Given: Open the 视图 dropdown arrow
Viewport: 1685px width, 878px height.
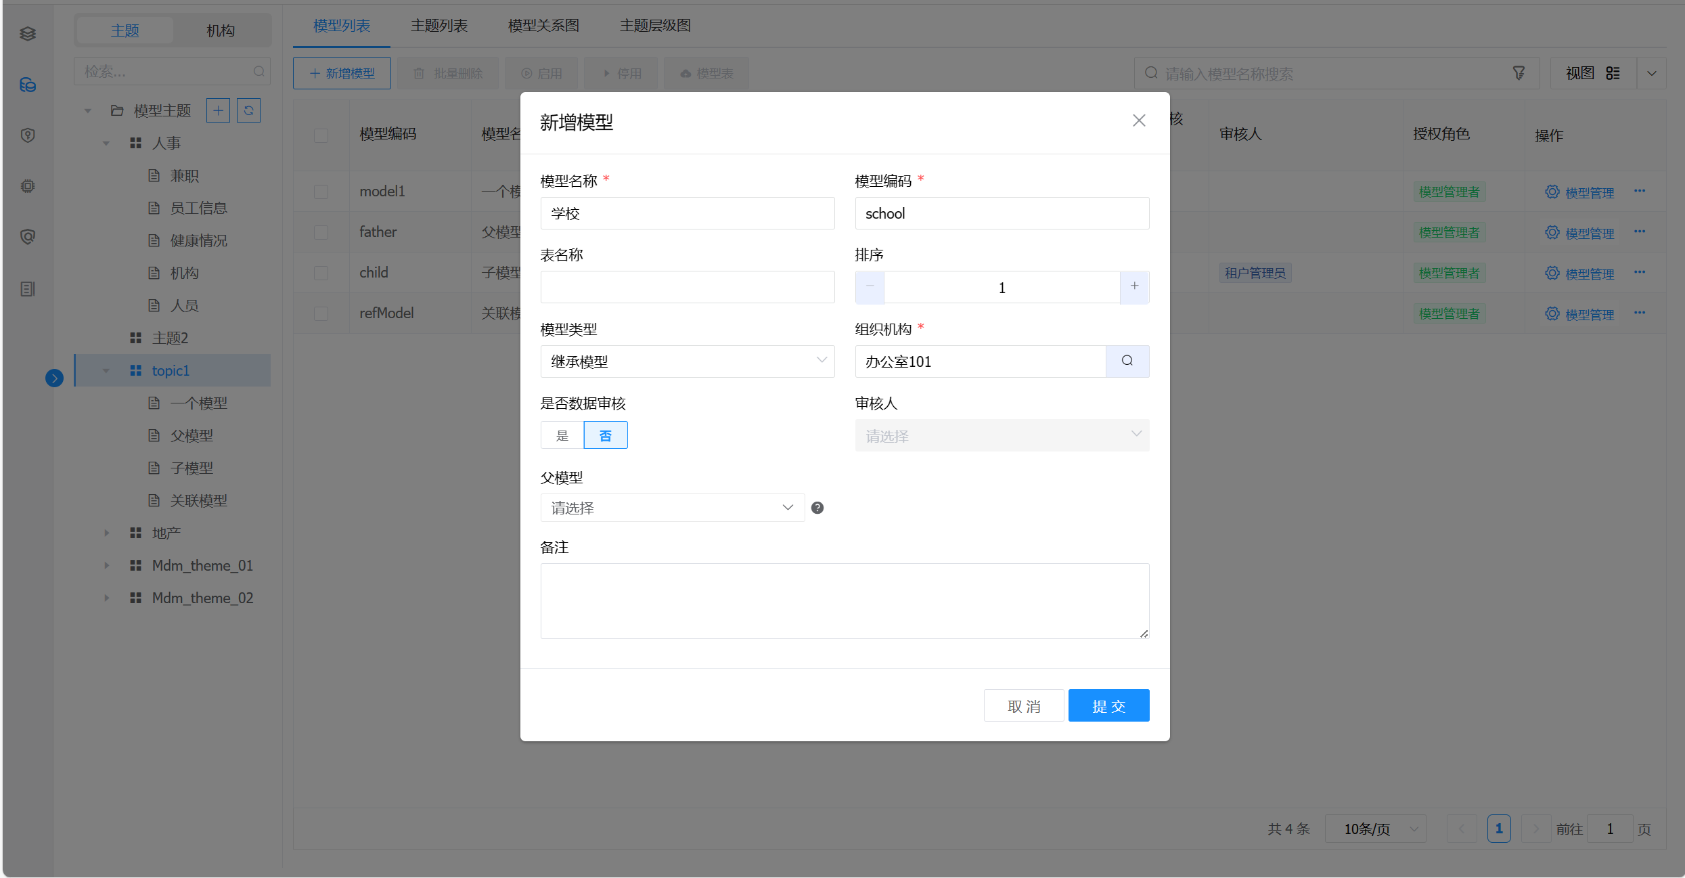Looking at the screenshot, I should point(1652,73).
